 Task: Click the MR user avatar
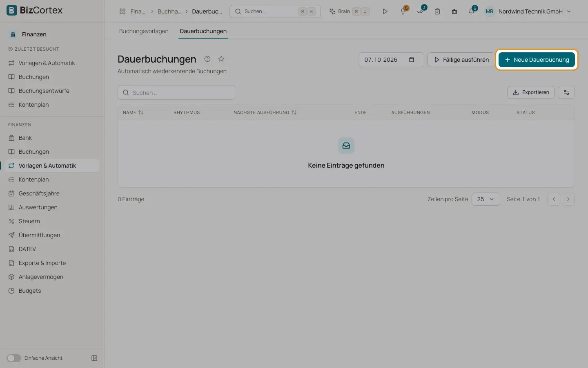coord(490,11)
